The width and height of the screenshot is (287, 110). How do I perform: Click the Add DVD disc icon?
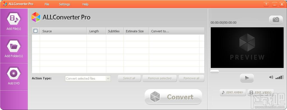[14, 73]
